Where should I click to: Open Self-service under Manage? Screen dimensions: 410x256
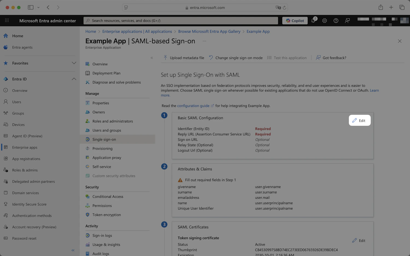click(x=102, y=167)
